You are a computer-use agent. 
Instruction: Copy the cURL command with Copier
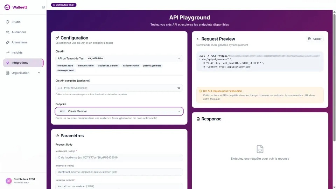click(315, 39)
